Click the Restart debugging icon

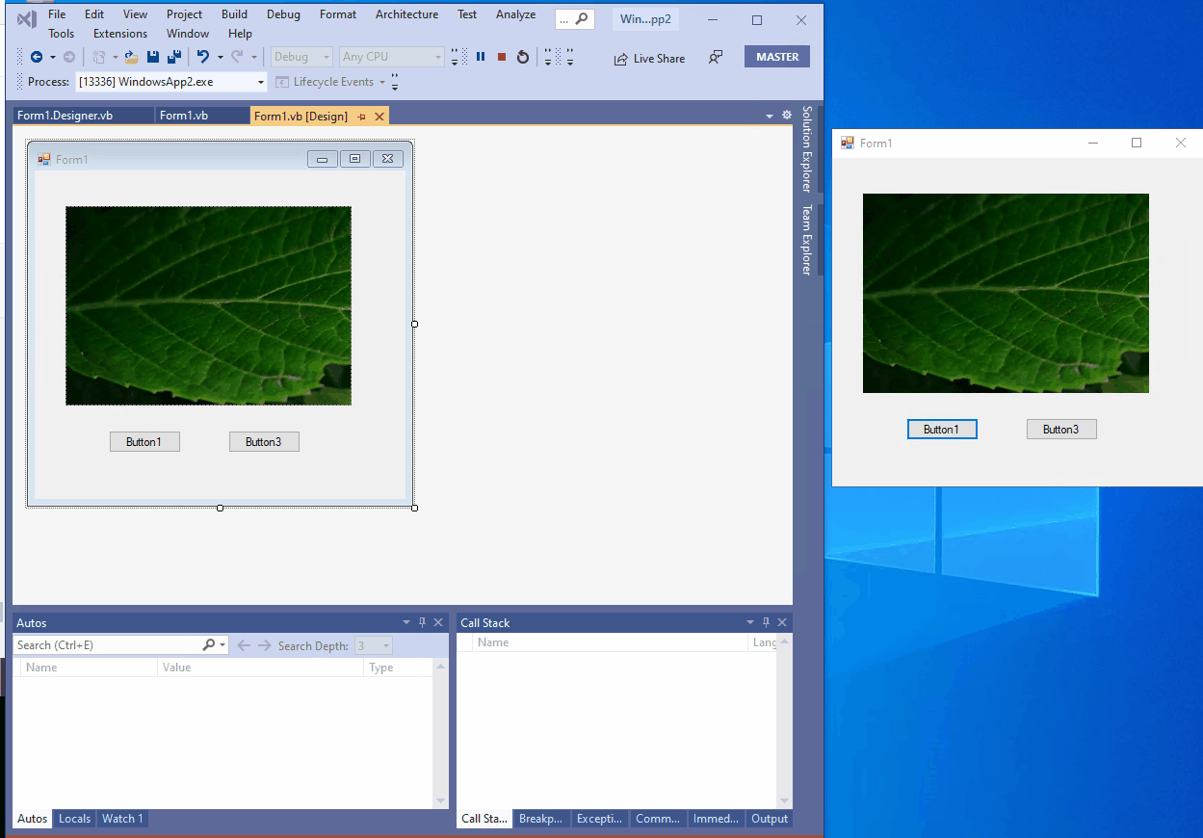coord(522,56)
